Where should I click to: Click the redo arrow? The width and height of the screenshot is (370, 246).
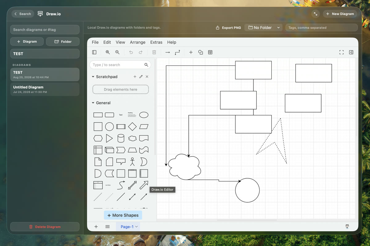tap(141, 52)
